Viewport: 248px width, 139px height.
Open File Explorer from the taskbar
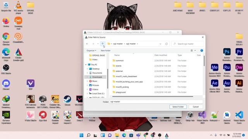117,135
